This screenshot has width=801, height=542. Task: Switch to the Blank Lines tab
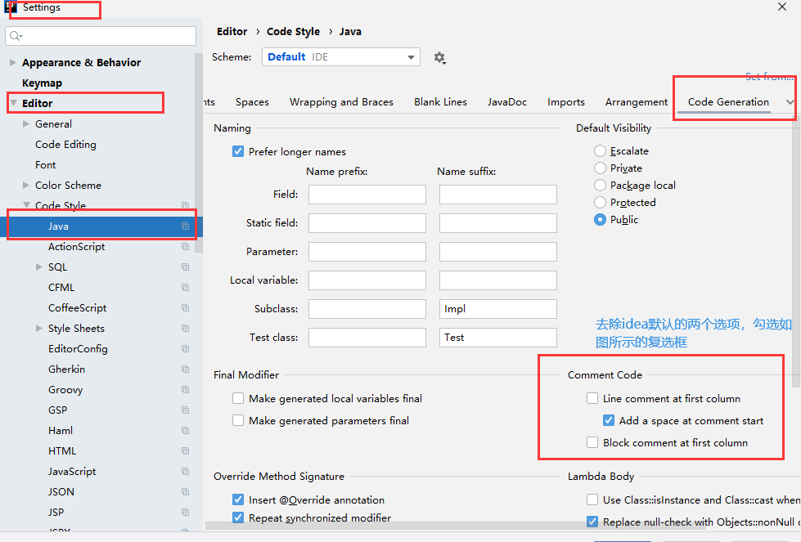(x=440, y=102)
